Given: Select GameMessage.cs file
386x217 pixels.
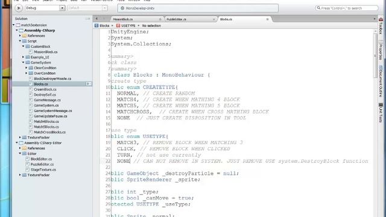Looking at the screenshot, I should point(47,100).
